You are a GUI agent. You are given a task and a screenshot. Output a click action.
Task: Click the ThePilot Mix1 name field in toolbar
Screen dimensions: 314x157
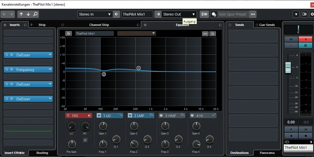pos(137,14)
